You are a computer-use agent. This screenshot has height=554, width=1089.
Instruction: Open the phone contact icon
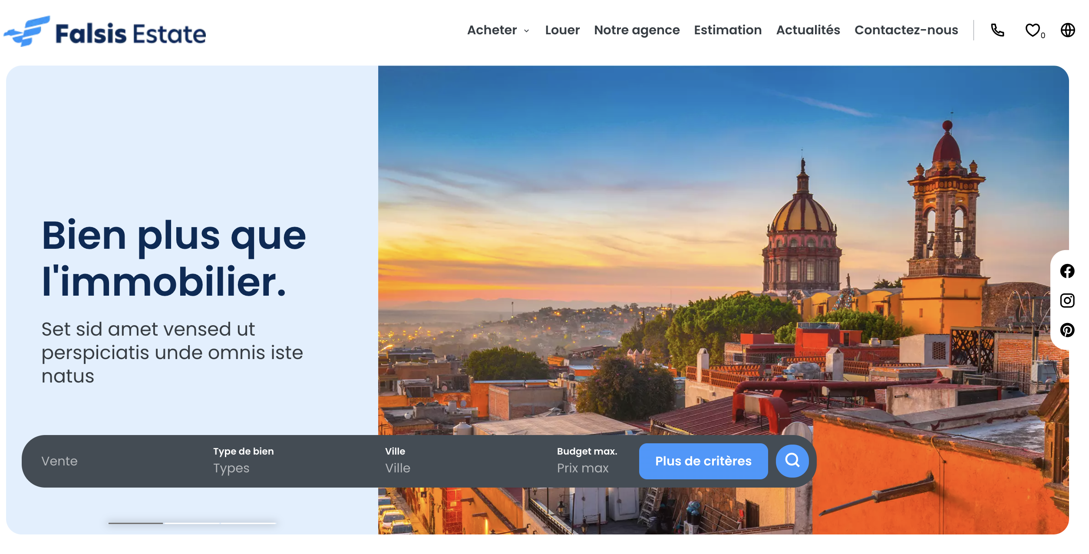pos(997,30)
